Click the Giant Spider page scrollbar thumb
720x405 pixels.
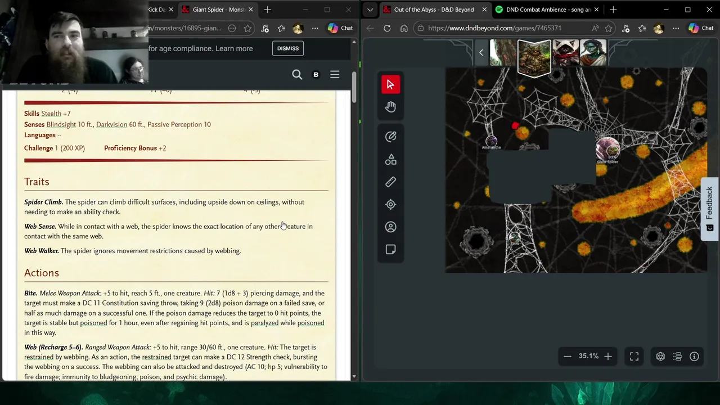(354, 87)
